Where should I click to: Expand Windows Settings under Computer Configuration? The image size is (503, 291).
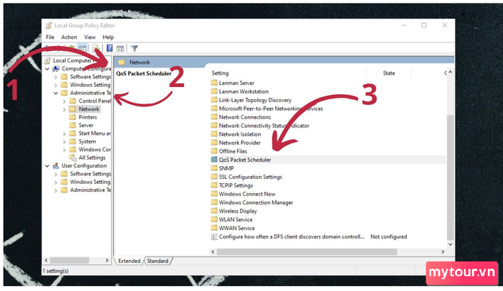[55, 85]
